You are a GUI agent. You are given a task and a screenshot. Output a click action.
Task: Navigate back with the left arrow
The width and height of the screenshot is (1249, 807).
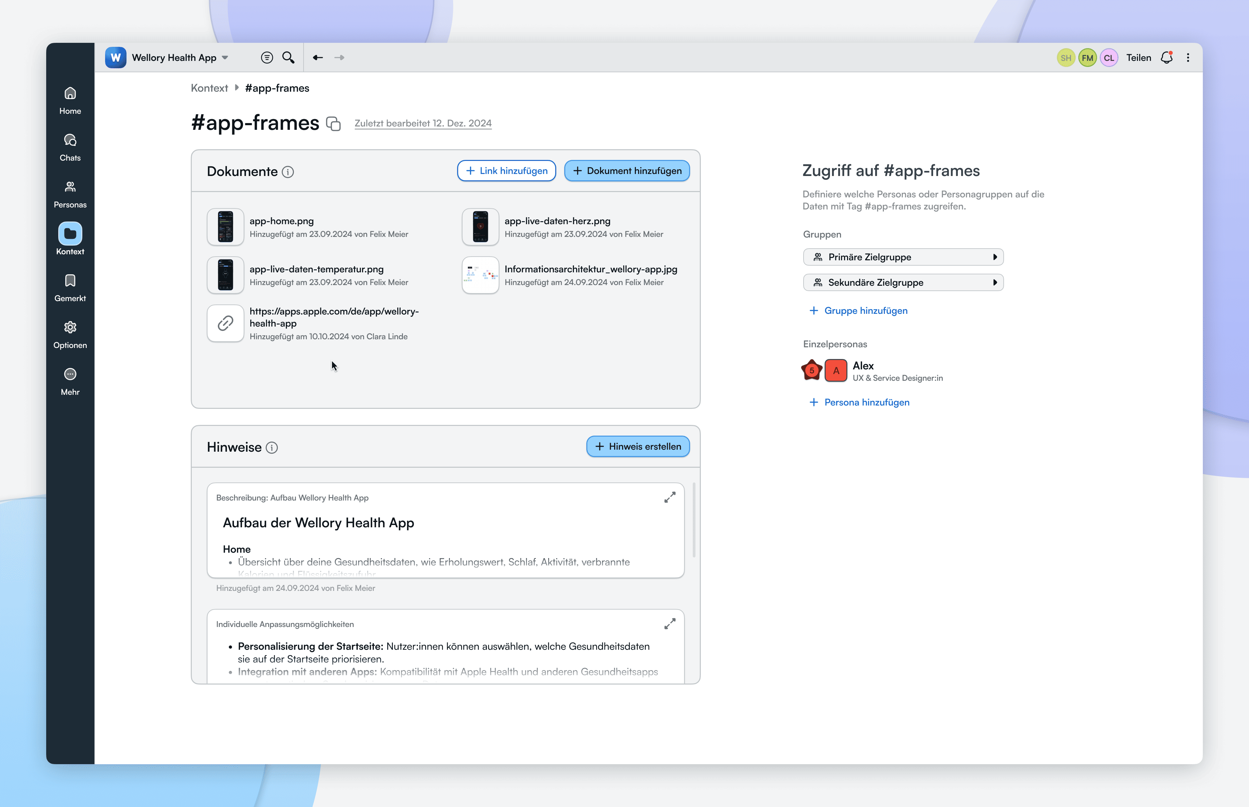[318, 58]
